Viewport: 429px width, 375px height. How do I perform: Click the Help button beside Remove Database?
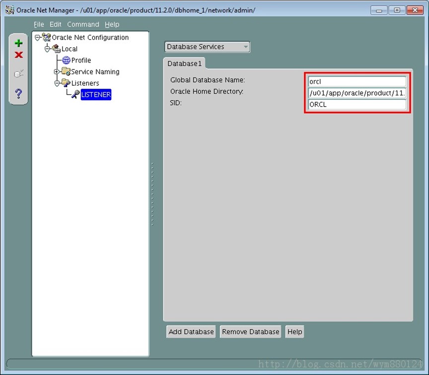(x=294, y=332)
